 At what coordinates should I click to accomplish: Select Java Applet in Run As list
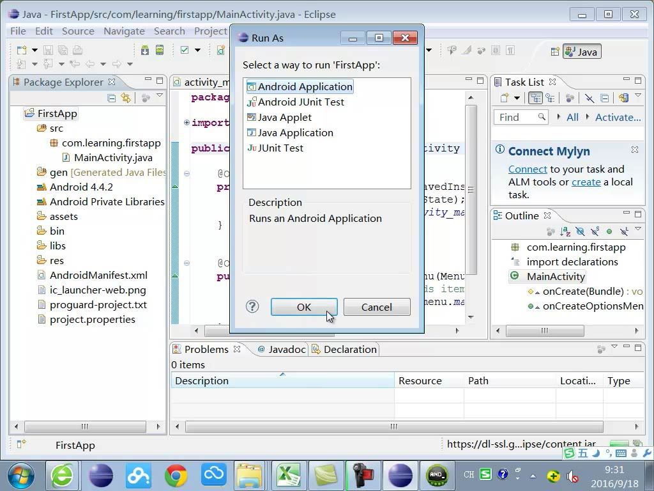[280, 118]
